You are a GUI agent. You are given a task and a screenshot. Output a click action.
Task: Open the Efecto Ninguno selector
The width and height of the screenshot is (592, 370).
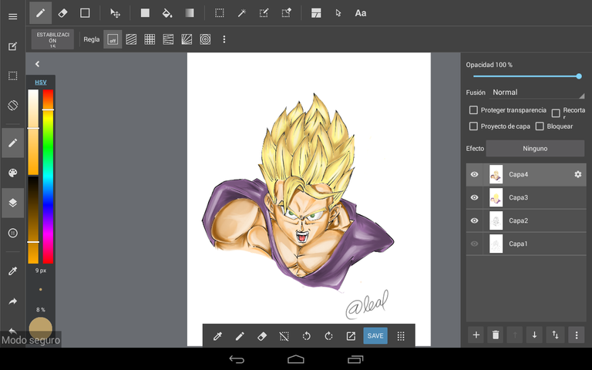(535, 148)
